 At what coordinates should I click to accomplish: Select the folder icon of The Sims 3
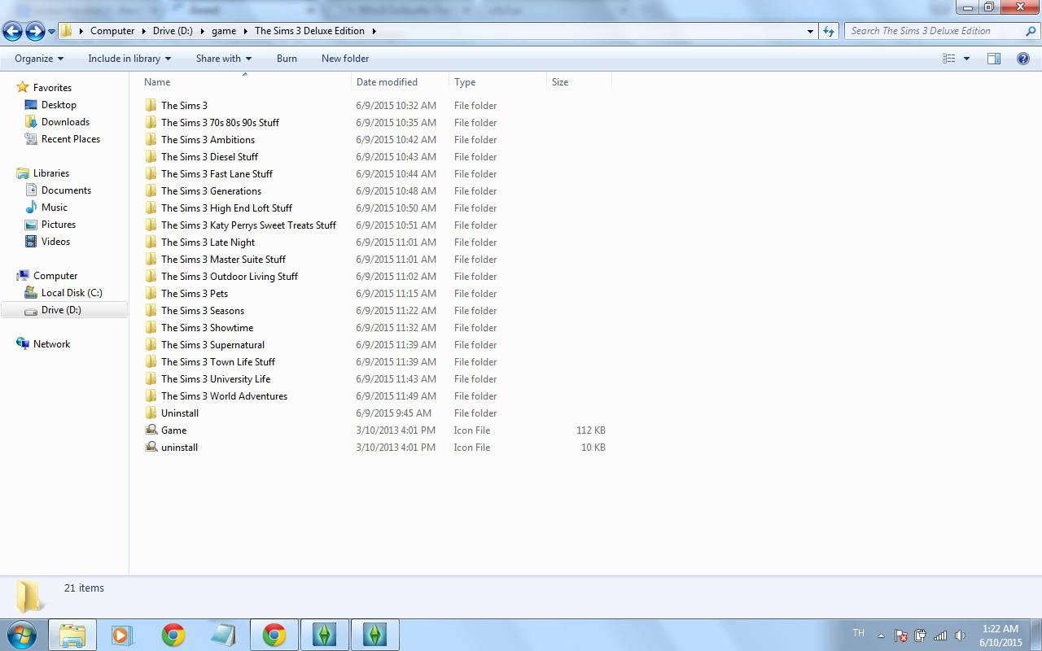click(x=151, y=106)
